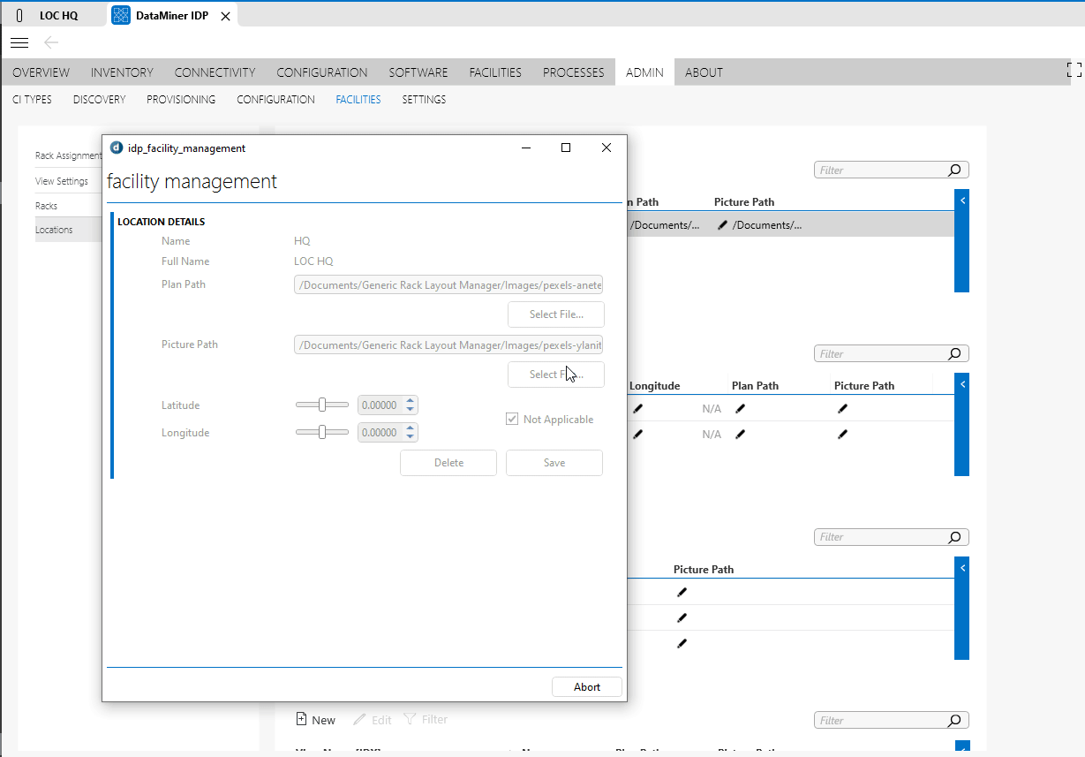Click the Picture Path pencil in the second N/A row
Image resolution: width=1085 pixels, height=757 pixels.
[843, 435]
